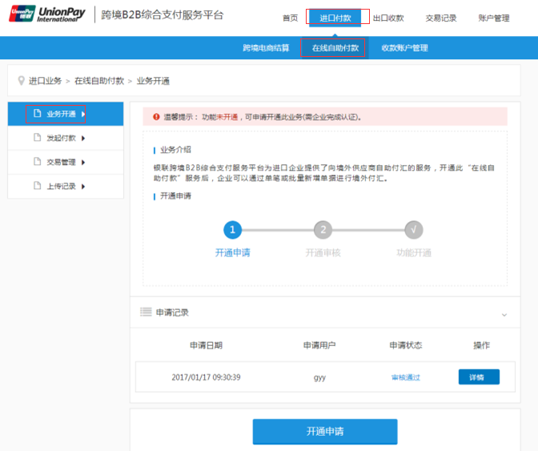The image size is (538, 451).
Task: Collapse the 申请记录 section chevron
Action: (504, 314)
